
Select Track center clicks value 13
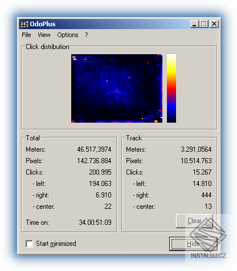[x=208, y=207]
